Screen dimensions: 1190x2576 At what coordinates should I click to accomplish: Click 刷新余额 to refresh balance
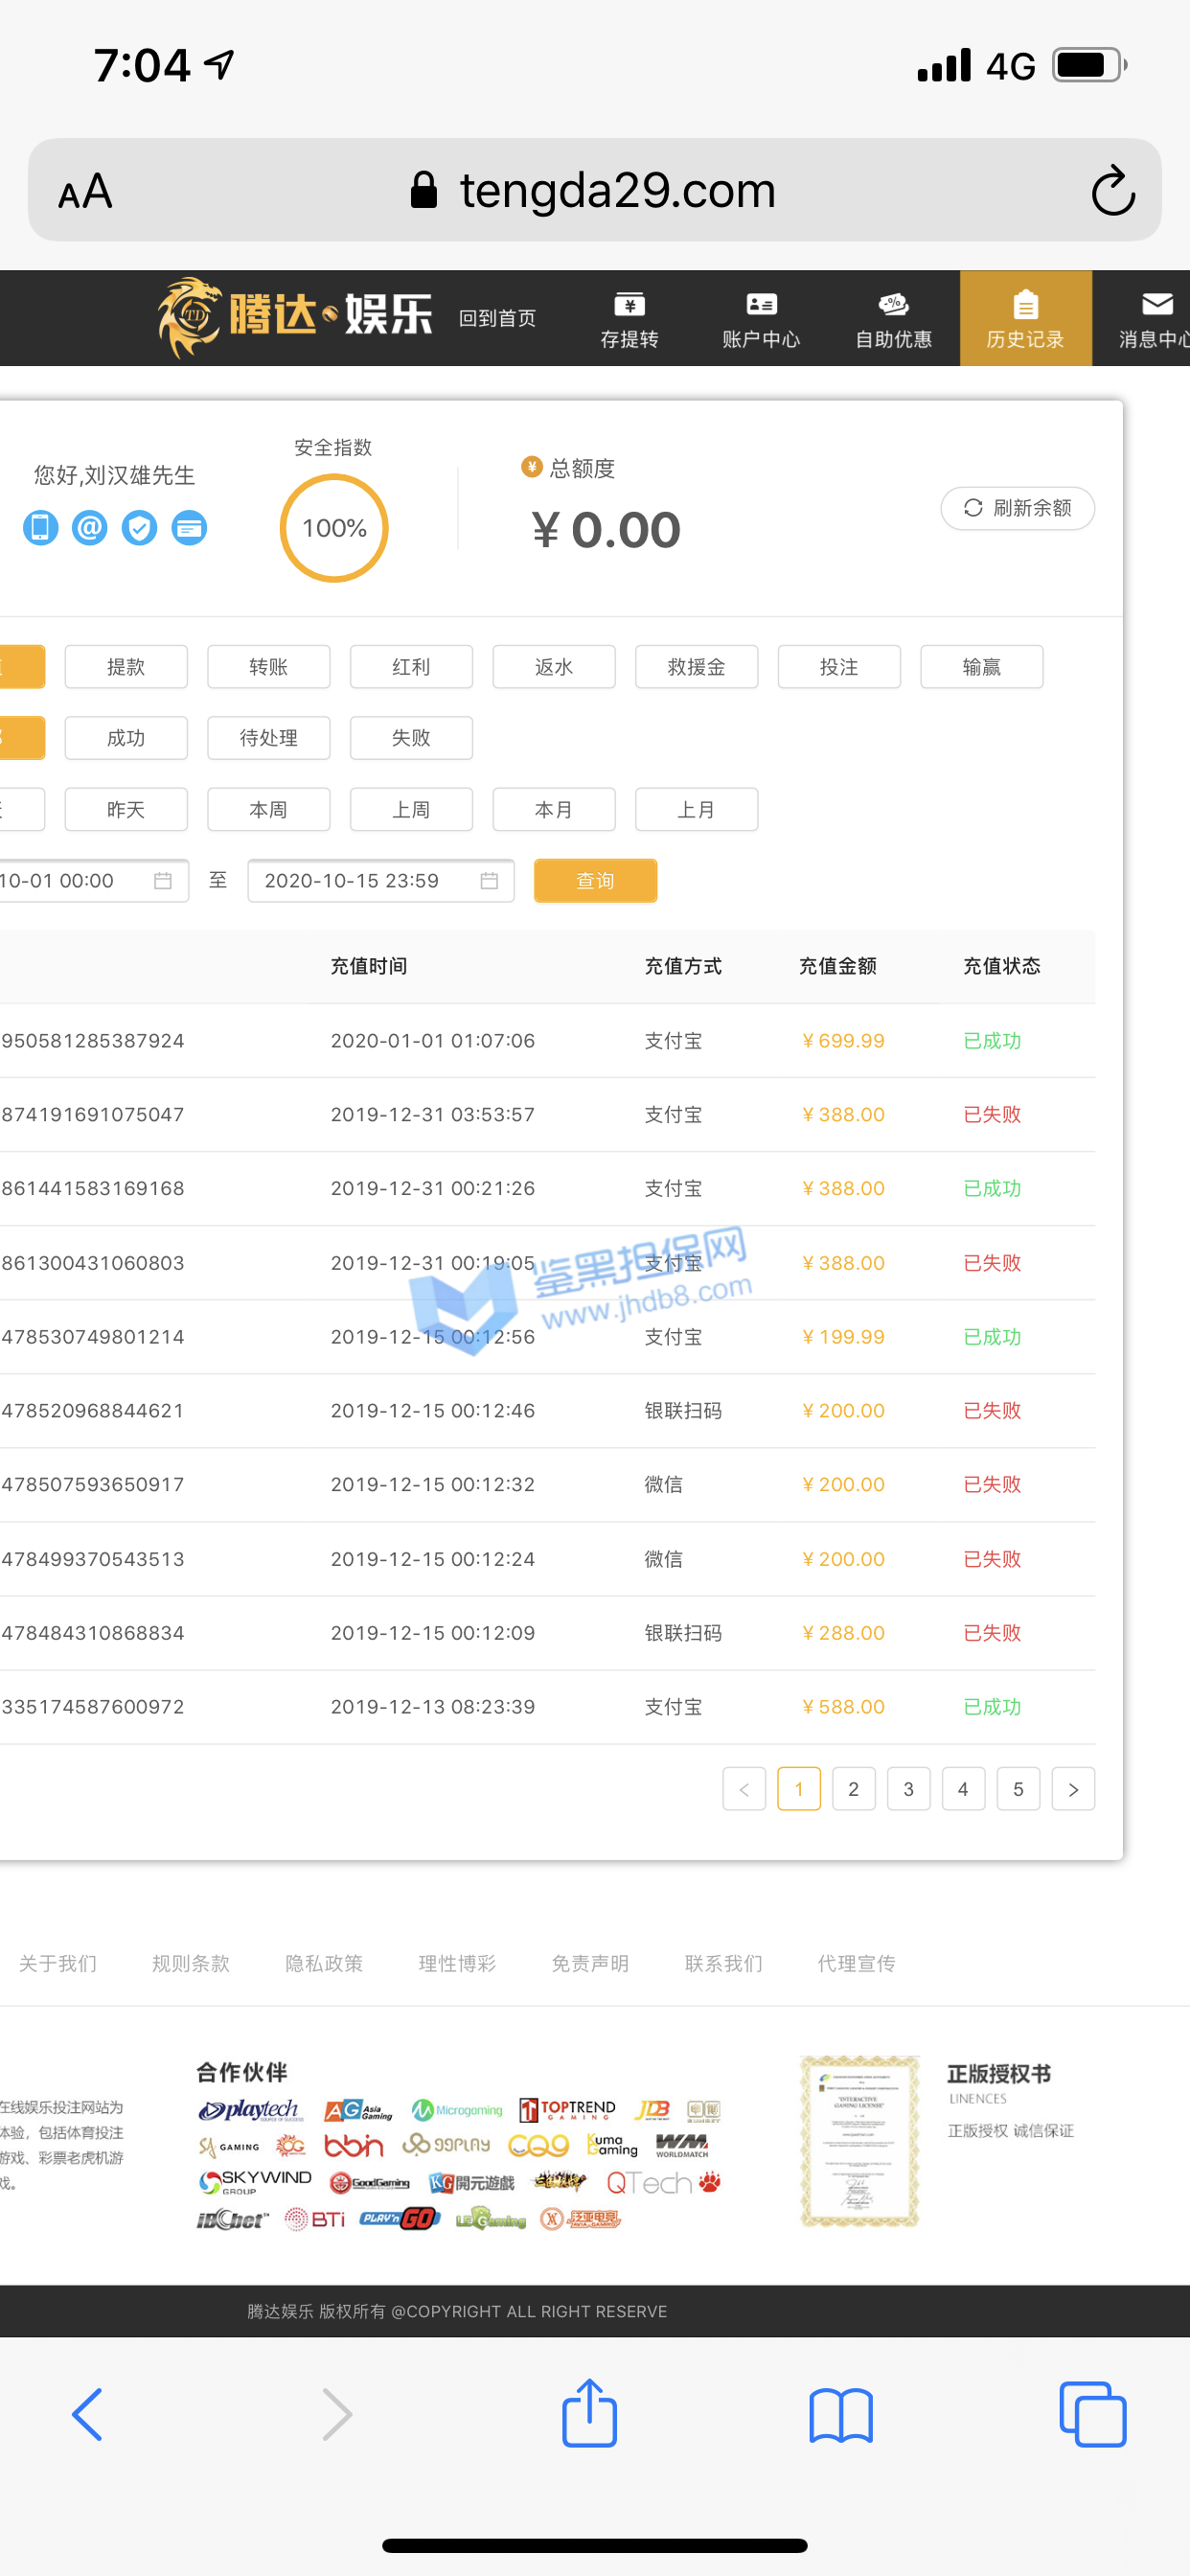click(1017, 508)
